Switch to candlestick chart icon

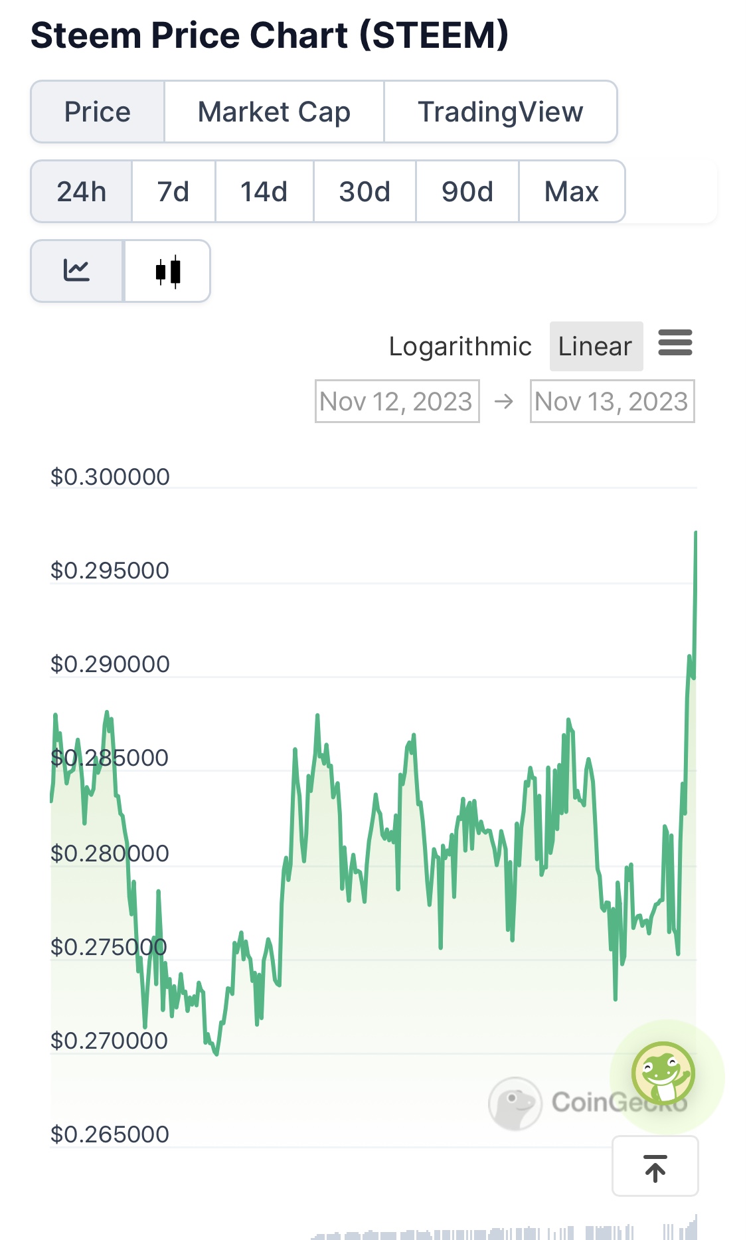167,271
